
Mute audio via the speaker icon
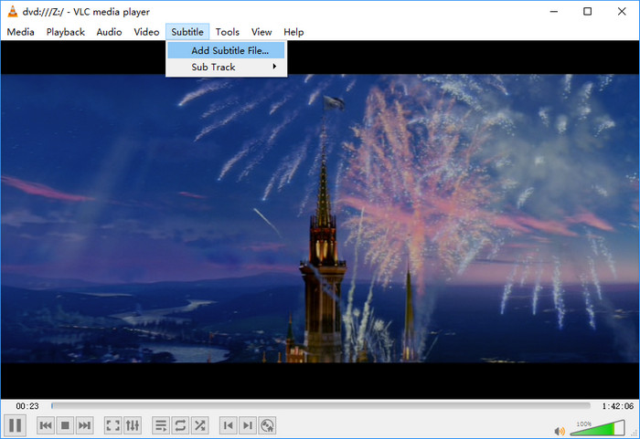click(x=560, y=431)
